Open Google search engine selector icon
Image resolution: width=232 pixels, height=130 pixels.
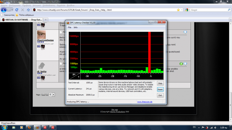click(187, 10)
